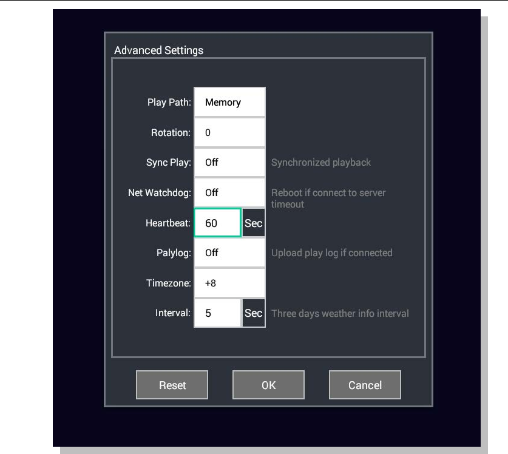Click the Reset button
Image resolution: width=508 pixels, height=454 pixels.
[x=172, y=385]
